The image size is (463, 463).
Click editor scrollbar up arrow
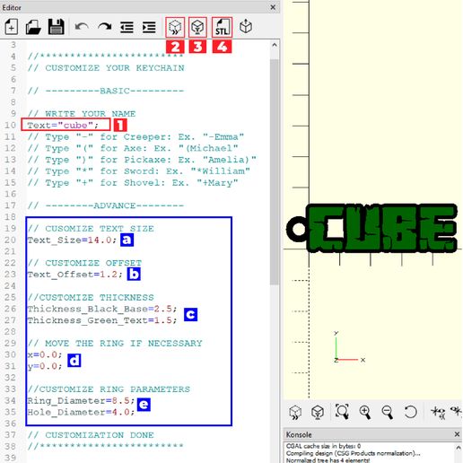coord(275,45)
